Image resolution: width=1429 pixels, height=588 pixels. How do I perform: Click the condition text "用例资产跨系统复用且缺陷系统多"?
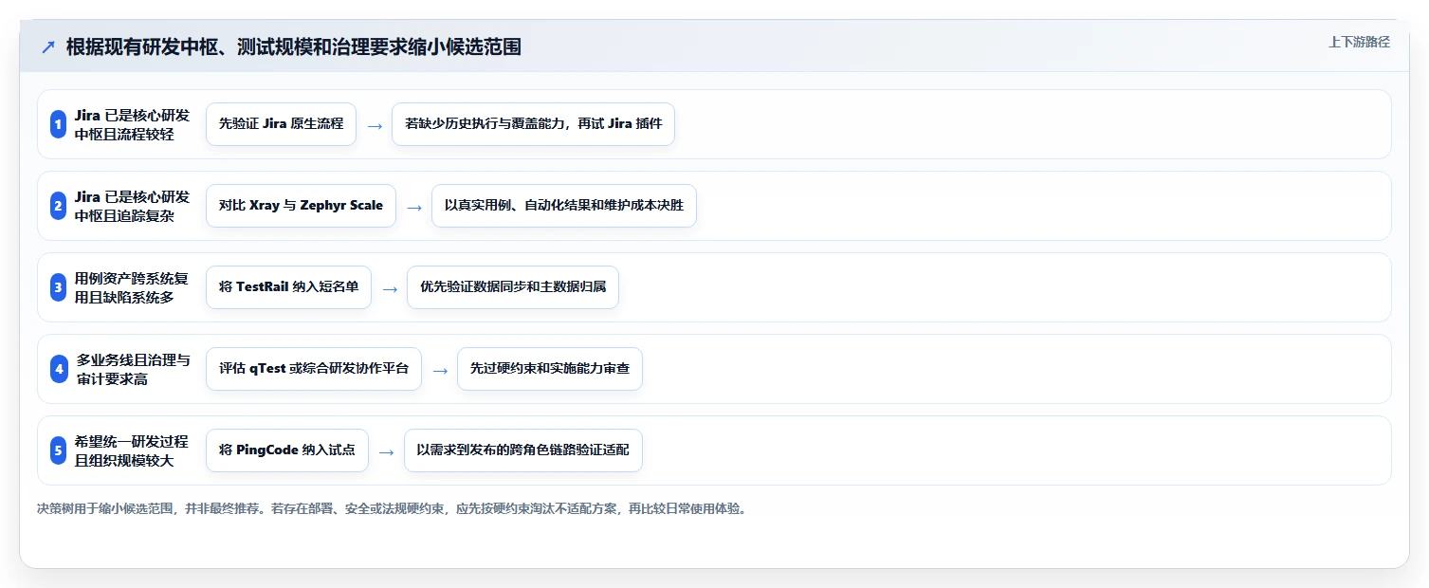(x=132, y=287)
